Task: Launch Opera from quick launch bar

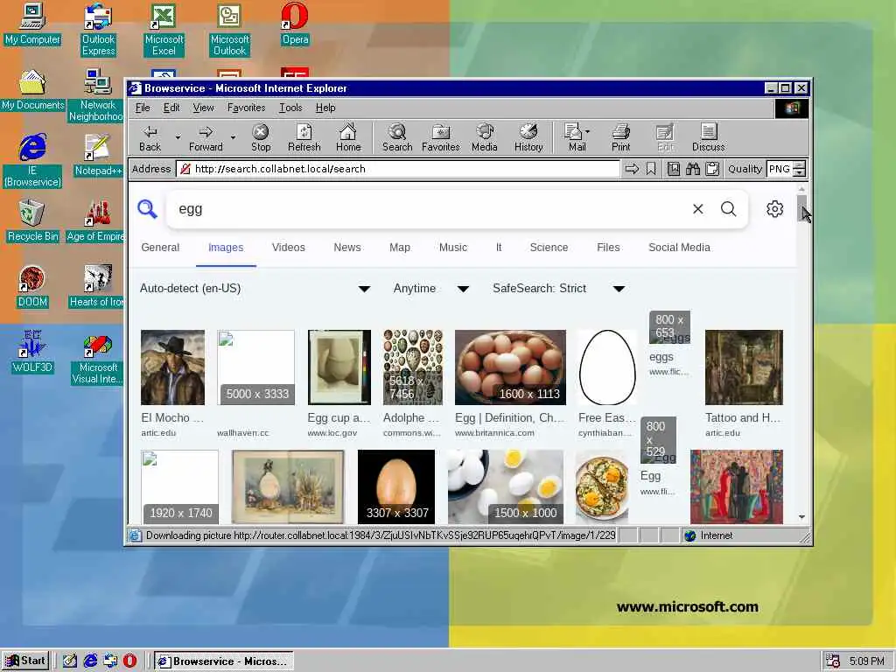Action: pyautogui.click(x=129, y=661)
